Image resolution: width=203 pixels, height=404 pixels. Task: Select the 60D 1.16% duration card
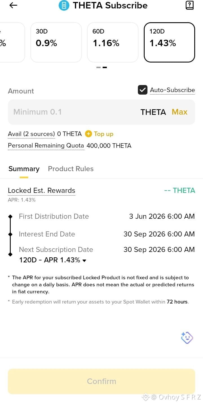(113, 42)
